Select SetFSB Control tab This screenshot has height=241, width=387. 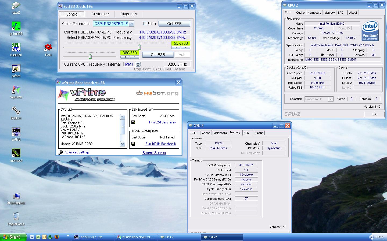(x=72, y=14)
